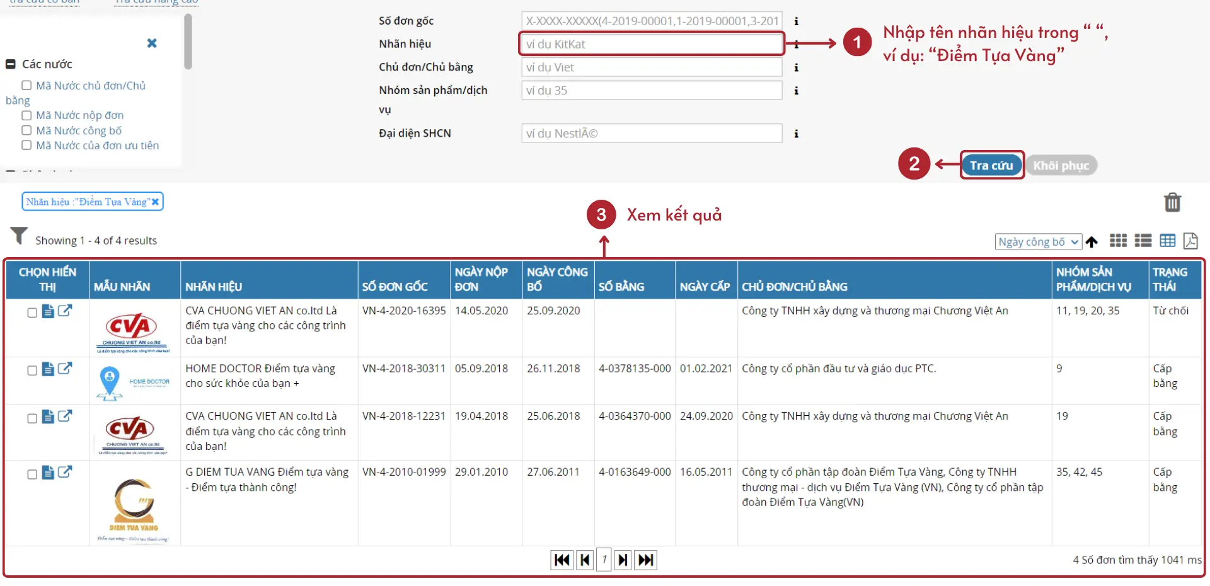Image resolution: width=1210 pixels, height=586 pixels.
Task: Open VN-4-2020-16395 in new window icon
Action: [x=65, y=311]
